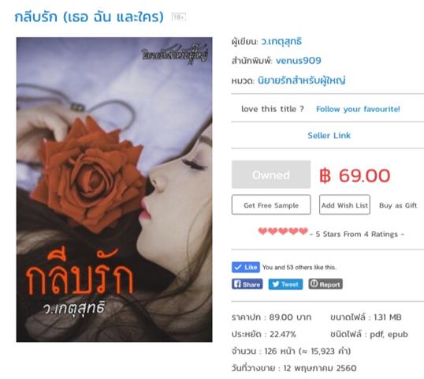Click the 5 Stars From 4 Ratings text
Screen dimensions: 424x379
pos(357,234)
